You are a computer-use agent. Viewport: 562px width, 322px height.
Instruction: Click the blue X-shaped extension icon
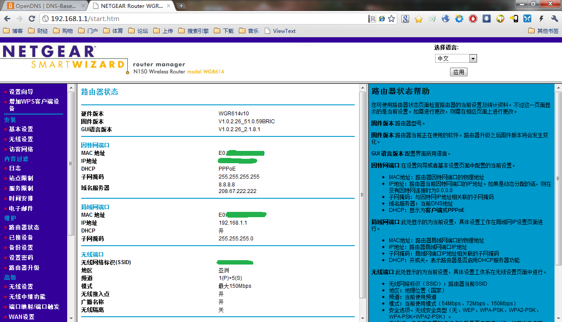[527, 19]
